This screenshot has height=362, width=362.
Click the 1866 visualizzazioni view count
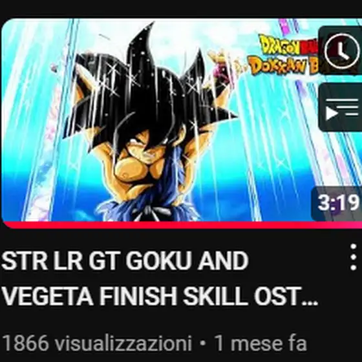(97, 343)
